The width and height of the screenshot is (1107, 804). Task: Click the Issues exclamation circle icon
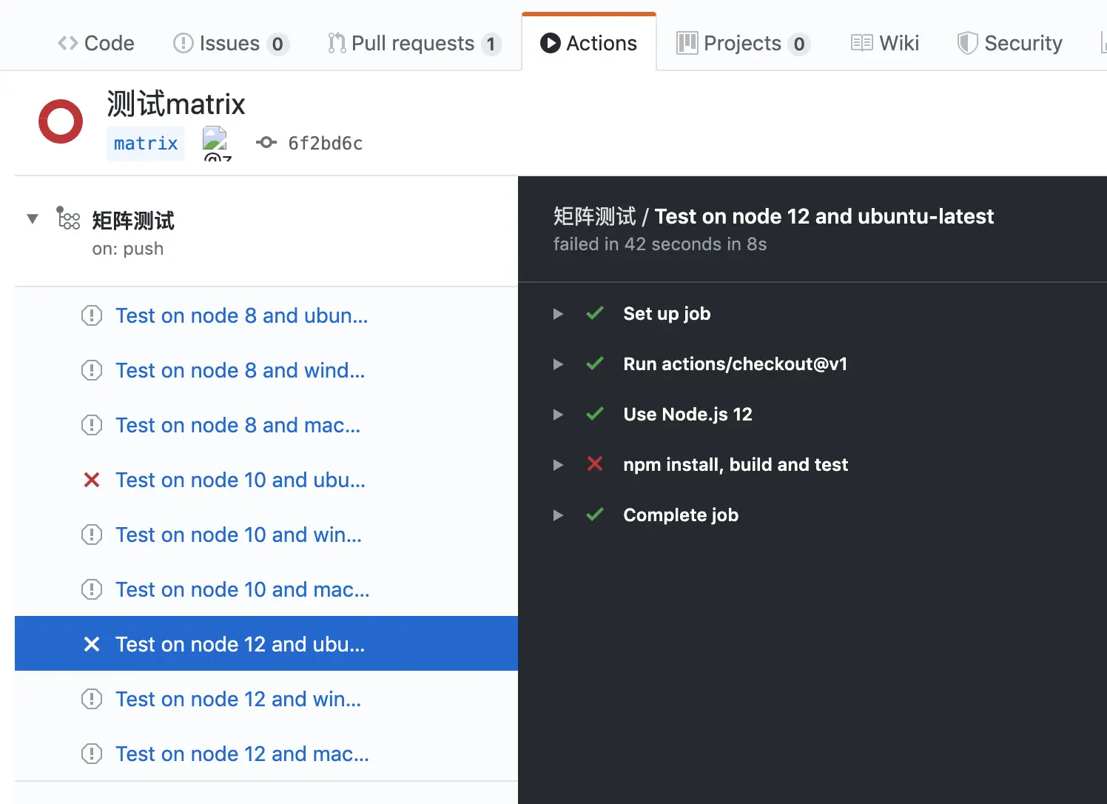[183, 43]
